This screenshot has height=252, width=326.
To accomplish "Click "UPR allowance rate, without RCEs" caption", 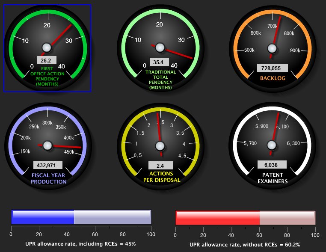I will click(x=245, y=245).
